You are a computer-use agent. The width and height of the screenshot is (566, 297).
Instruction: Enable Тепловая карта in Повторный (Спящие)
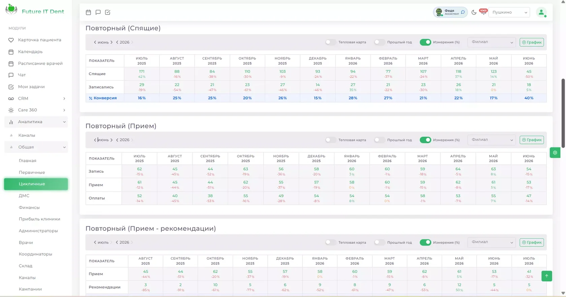331,42
